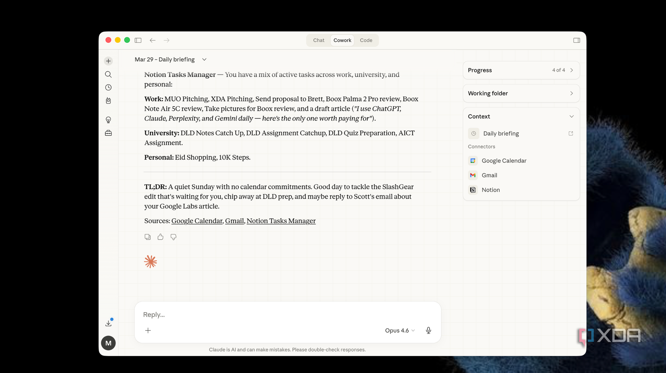This screenshot has width=666, height=373.
Task: Click the Google Calendar connector icon
Action: (x=473, y=161)
